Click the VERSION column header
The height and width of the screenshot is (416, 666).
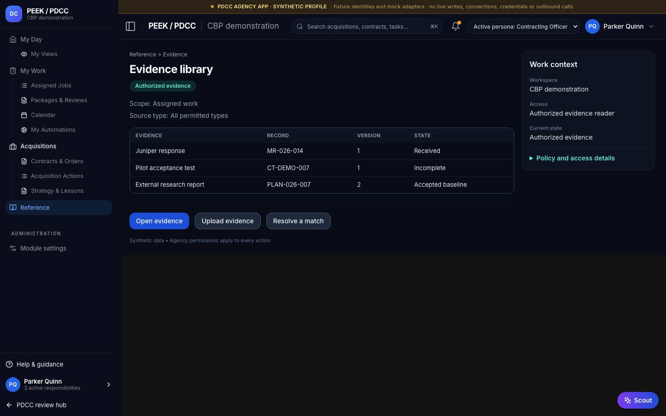click(369, 135)
